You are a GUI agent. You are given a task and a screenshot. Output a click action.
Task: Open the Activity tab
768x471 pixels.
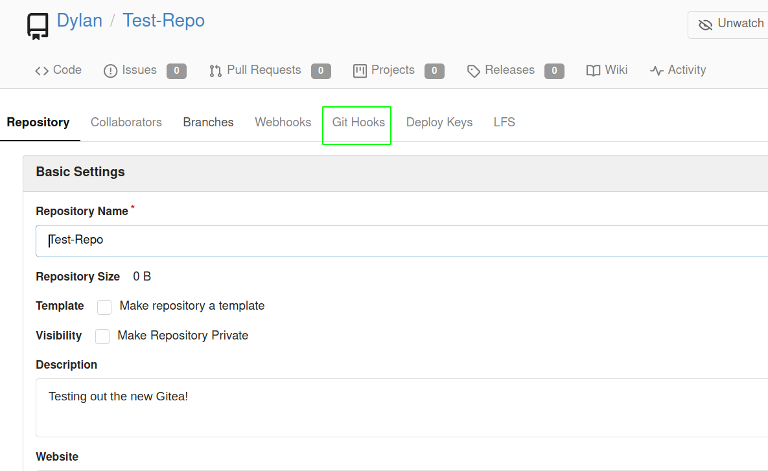pyautogui.click(x=678, y=70)
